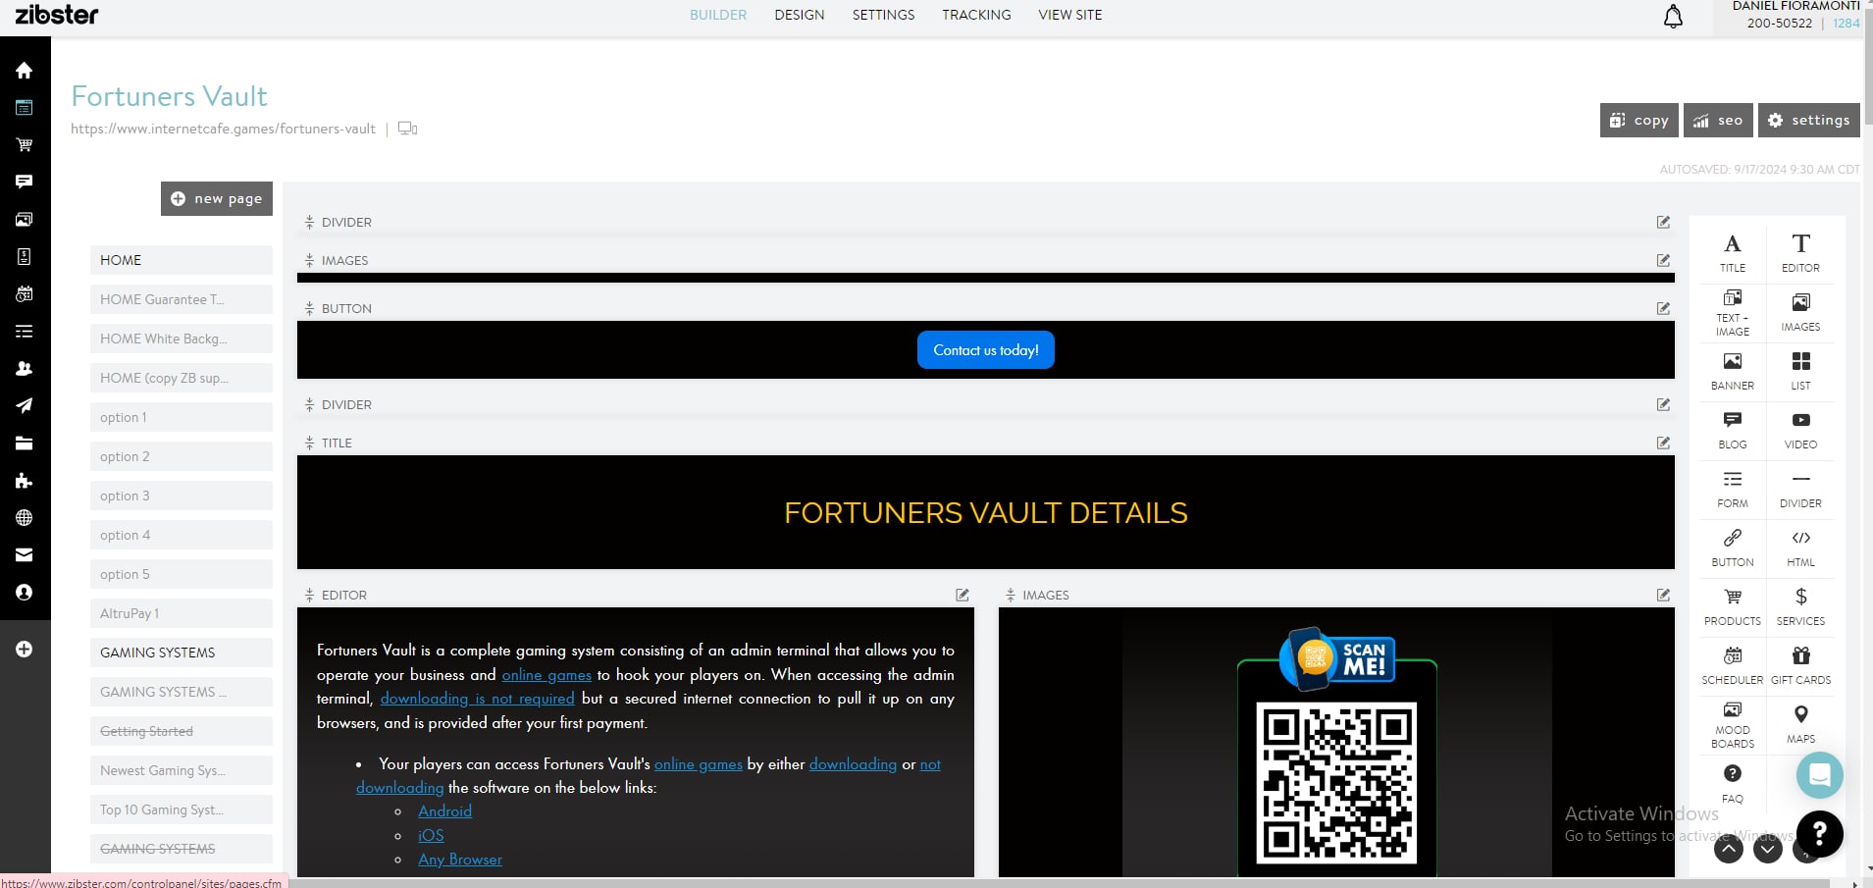This screenshot has height=888, width=1873.
Task: Open the chat messages sidebar icon
Action: coord(25,183)
